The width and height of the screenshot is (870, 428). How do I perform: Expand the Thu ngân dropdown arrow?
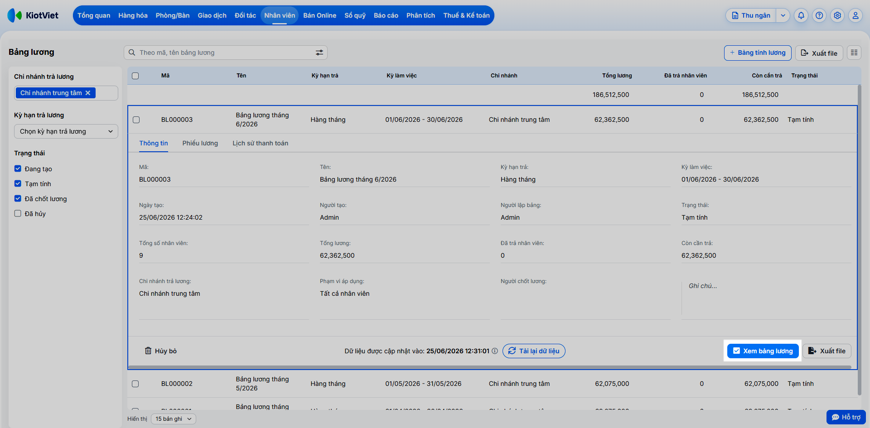(783, 15)
